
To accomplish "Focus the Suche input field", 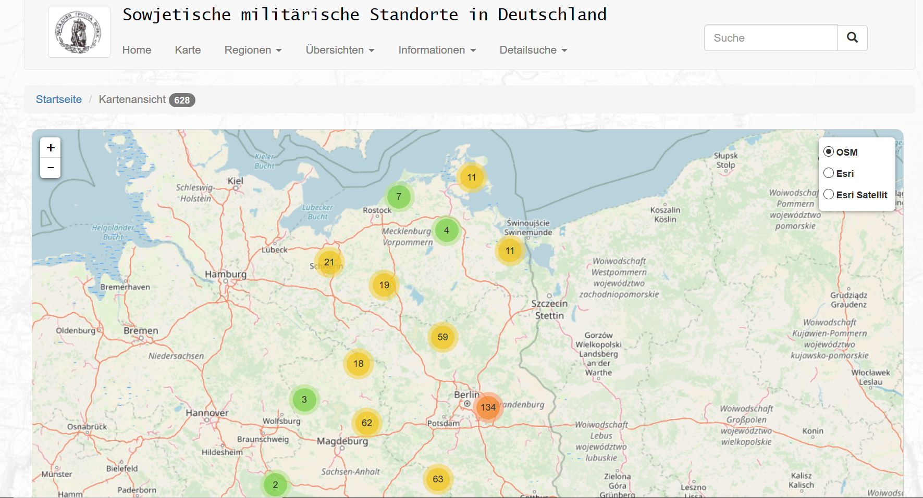I will pyautogui.click(x=771, y=38).
